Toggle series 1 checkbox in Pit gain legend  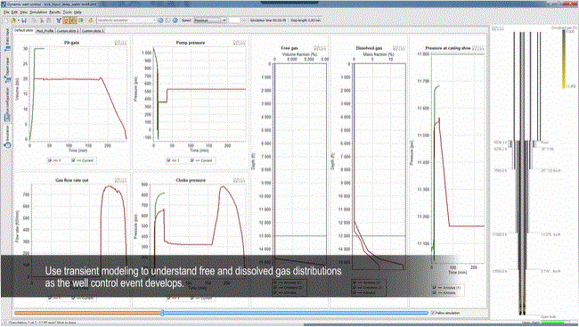(50, 160)
